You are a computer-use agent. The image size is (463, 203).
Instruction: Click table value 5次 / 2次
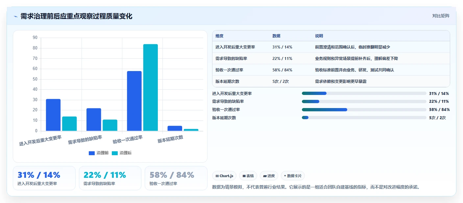point(280,82)
